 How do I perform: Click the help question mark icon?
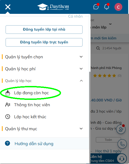coord(7,143)
